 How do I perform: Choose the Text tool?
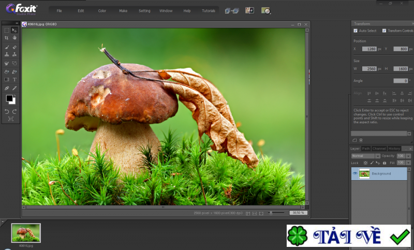pos(14,80)
